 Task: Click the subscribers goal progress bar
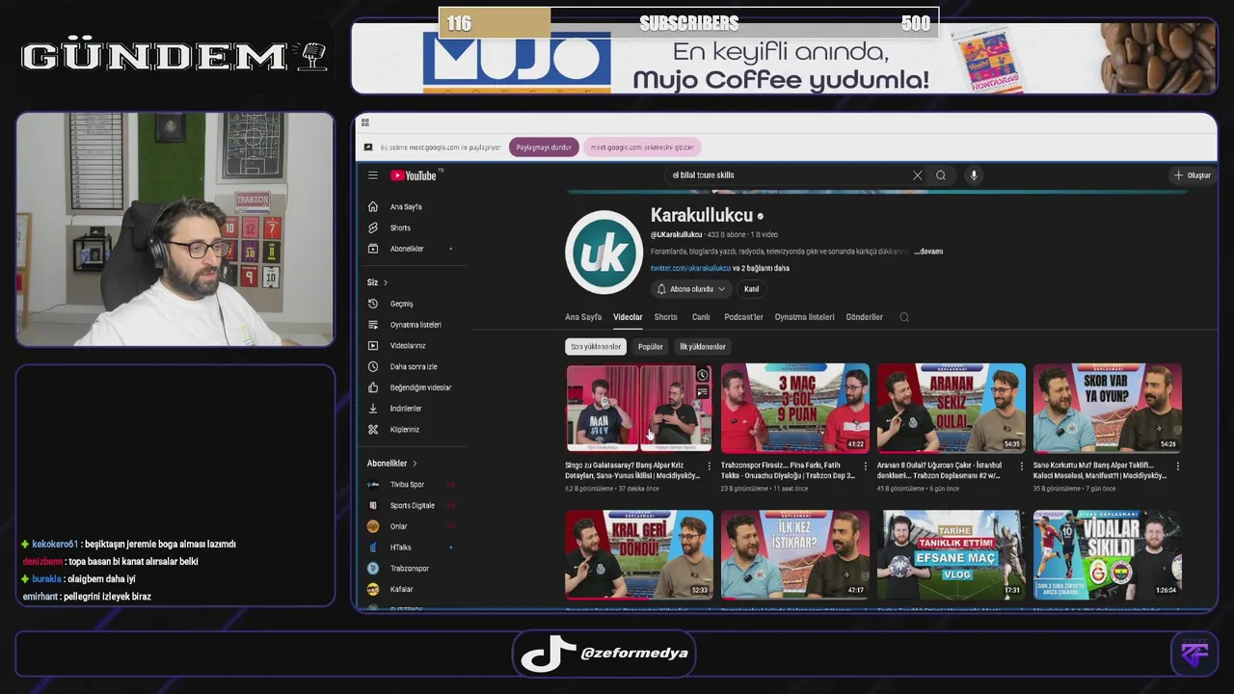688,23
